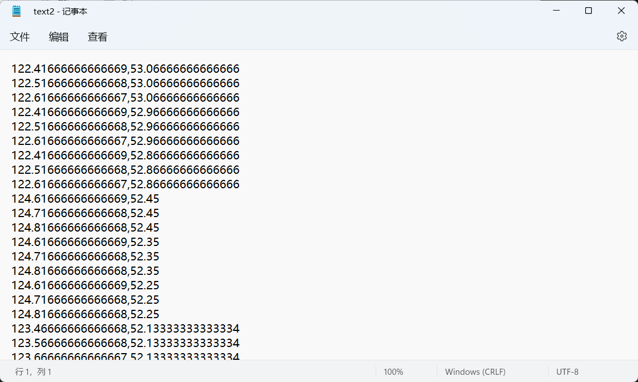Minimize the text2 Notepad window
This screenshot has width=638, height=382.
[556, 11]
